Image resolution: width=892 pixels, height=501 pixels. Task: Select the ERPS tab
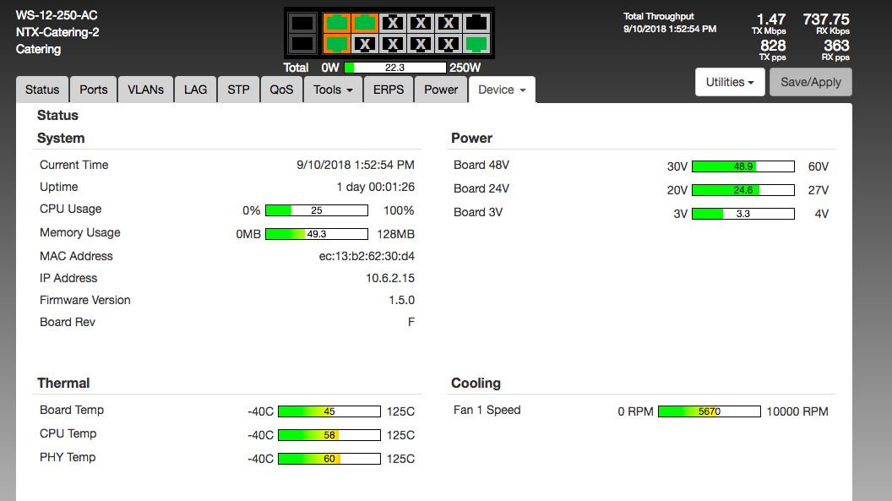tap(389, 90)
